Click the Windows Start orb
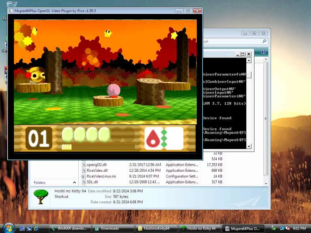This screenshot has height=233, width=311. [x=9, y=228]
